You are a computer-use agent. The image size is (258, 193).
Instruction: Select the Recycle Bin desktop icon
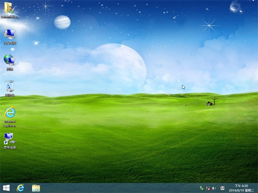click(x=9, y=86)
